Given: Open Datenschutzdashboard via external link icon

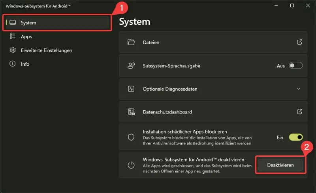Looking at the screenshot, I should 300,111.
